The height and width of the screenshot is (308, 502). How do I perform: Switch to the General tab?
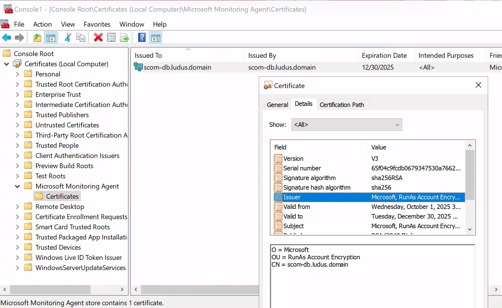coord(277,105)
